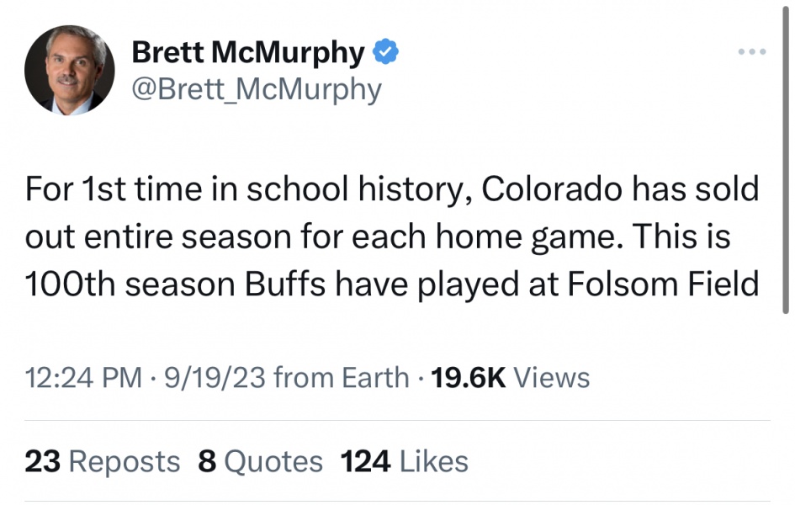This screenshot has height=505, width=795.
Task: Click the Brett McMurphy display name
Action: click(248, 53)
